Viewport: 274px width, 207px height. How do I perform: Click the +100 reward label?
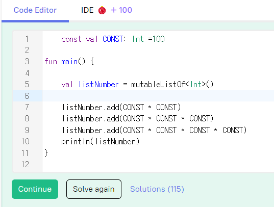pos(121,10)
